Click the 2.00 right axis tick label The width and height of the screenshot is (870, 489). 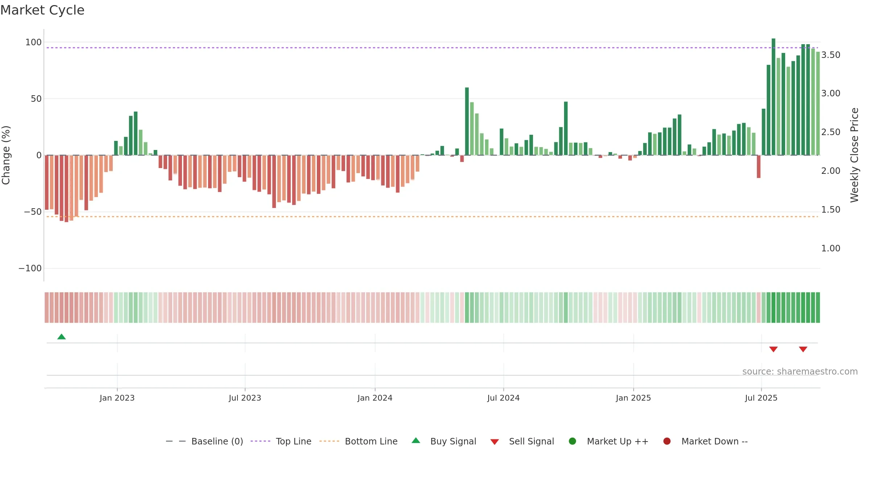coord(831,171)
